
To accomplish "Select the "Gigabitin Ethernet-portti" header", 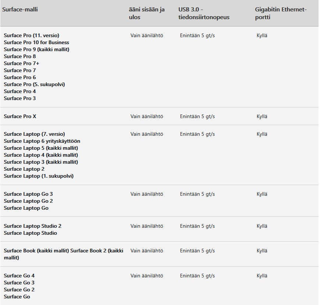I will (x=281, y=13).
